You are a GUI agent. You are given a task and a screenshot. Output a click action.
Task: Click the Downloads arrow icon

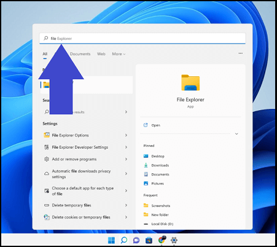(x=146, y=165)
